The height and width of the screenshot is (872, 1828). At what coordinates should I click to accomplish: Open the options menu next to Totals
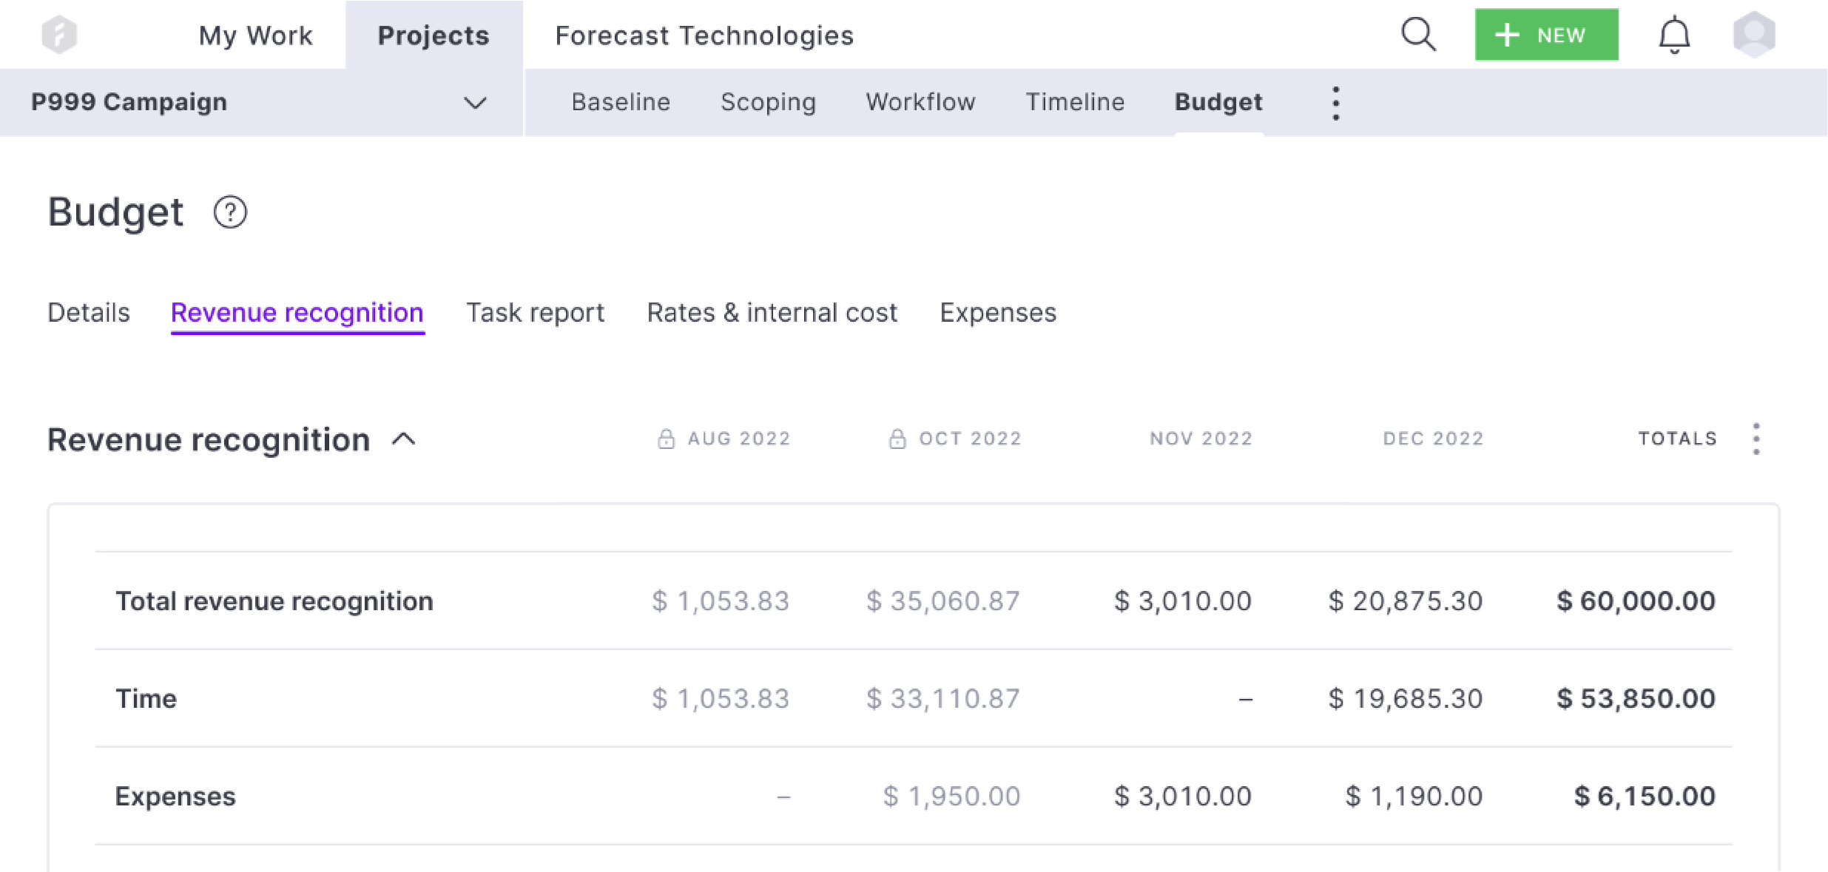point(1758,438)
